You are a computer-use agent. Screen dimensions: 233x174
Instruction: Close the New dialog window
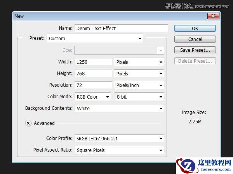(x=213, y=16)
